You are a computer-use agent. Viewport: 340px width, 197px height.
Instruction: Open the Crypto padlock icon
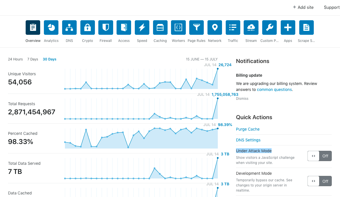pos(87,28)
